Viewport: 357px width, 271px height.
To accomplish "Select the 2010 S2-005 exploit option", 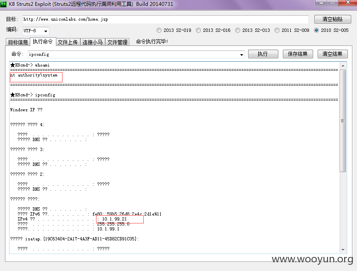I will point(331,30).
